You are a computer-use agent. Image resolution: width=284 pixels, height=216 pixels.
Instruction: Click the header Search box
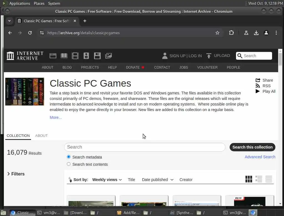click(254, 56)
